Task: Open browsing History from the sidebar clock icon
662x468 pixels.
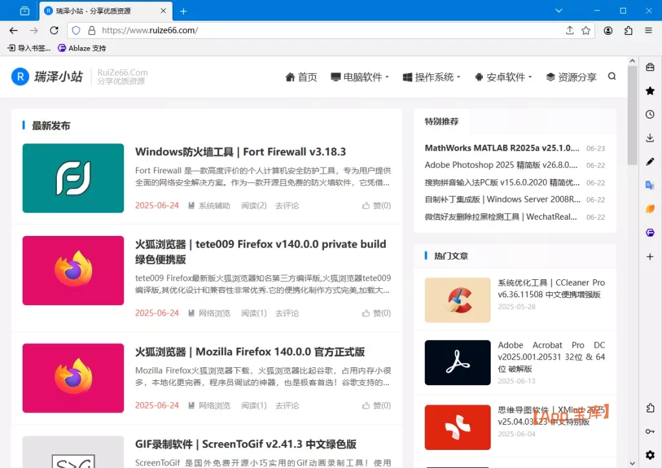Action: tap(650, 114)
